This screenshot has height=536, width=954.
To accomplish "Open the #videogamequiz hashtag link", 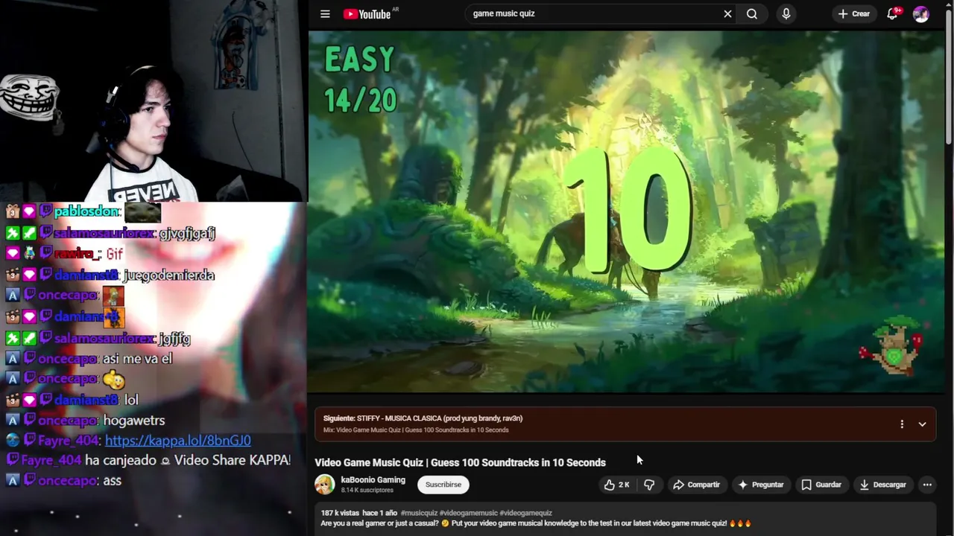I will [x=526, y=513].
